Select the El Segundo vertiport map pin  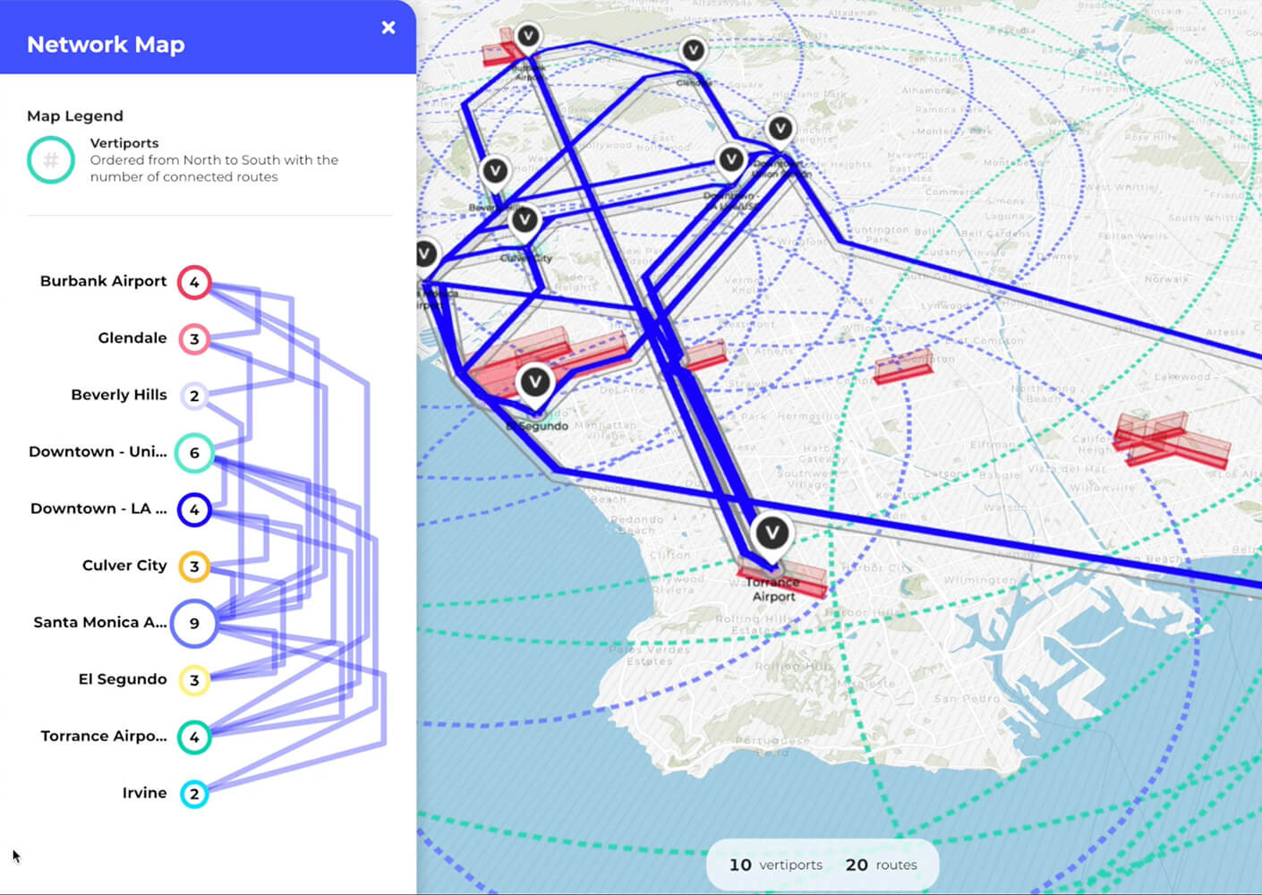535,383
